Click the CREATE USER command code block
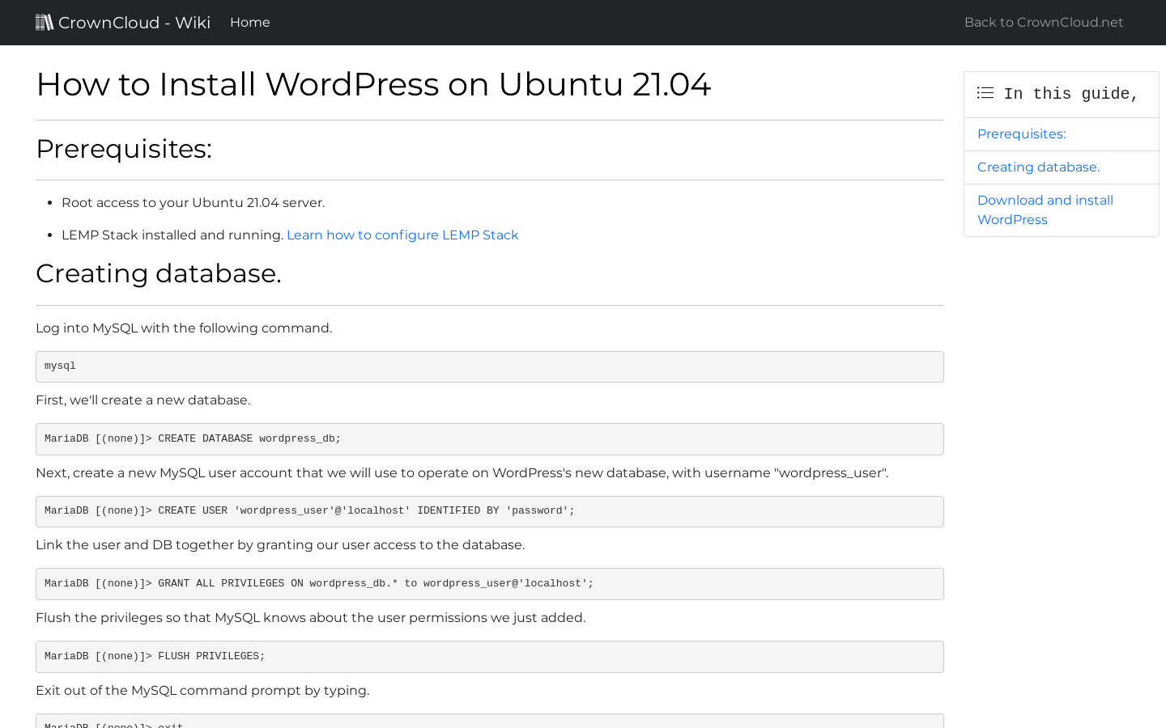Screen dimensions: 1166x728 tap(489, 511)
